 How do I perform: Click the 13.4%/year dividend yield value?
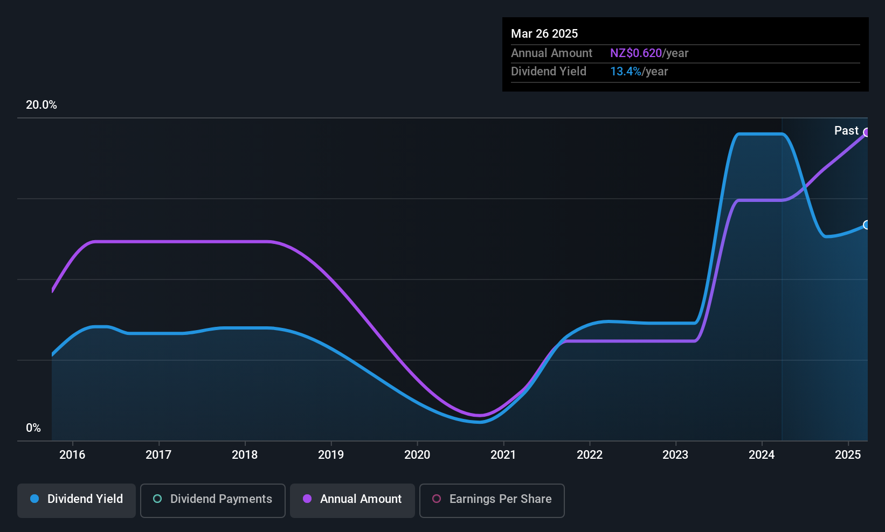[639, 72]
